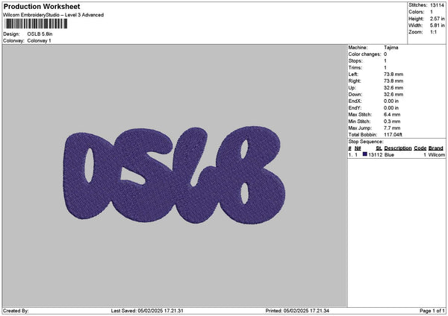Click the 'Blue' description in stop sequence
This screenshot has height=316, width=448.
(x=389, y=155)
